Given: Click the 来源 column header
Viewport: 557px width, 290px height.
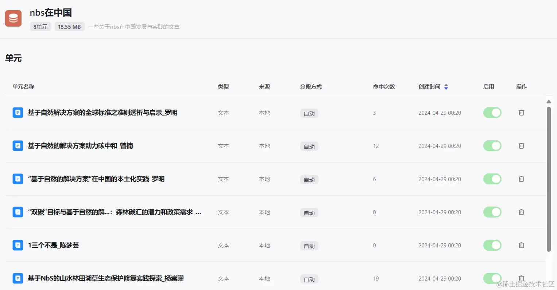Looking at the screenshot, I should click(264, 87).
